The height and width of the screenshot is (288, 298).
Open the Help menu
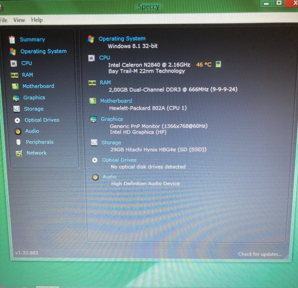[37, 20]
